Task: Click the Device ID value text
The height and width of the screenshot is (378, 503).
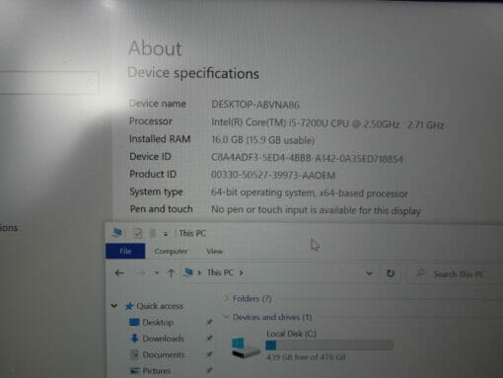Action: [307, 158]
